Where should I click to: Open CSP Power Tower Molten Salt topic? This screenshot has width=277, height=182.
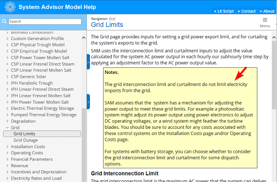point(40,58)
